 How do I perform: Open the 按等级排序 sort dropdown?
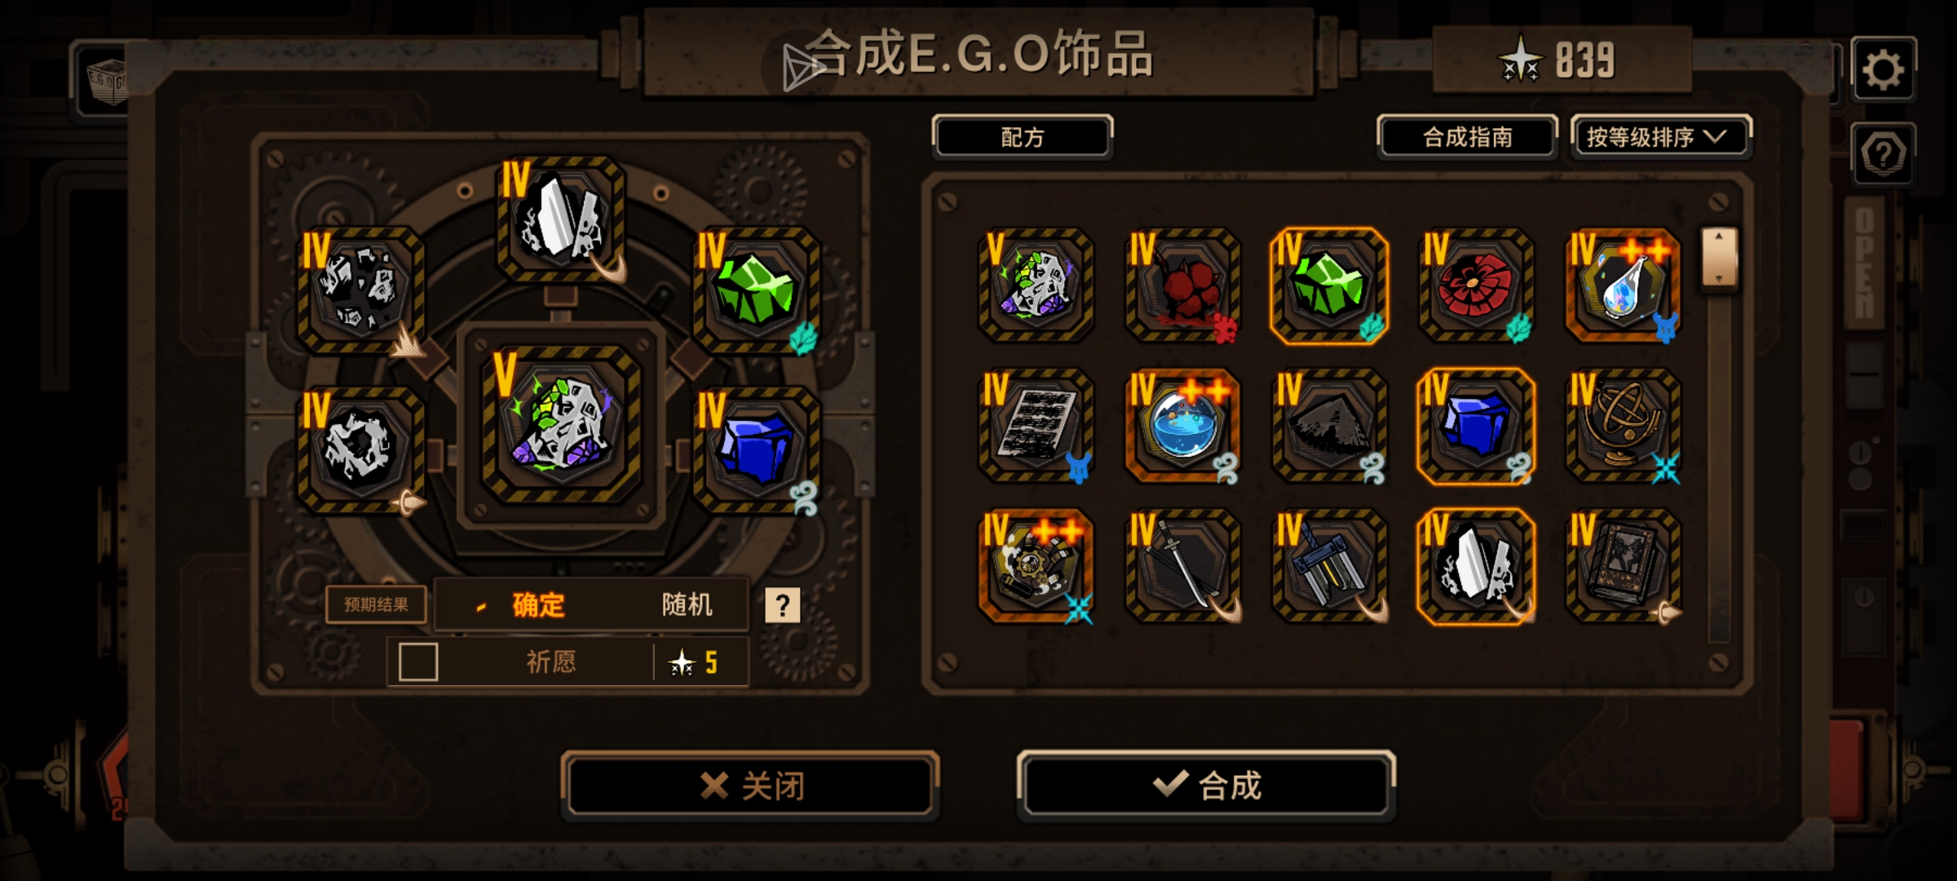coord(1660,136)
